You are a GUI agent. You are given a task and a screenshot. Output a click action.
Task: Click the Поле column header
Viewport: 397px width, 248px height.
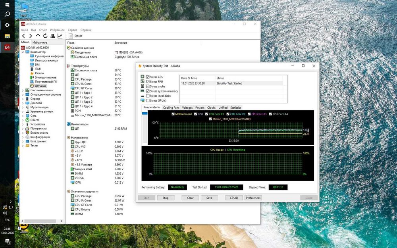click(x=71, y=43)
